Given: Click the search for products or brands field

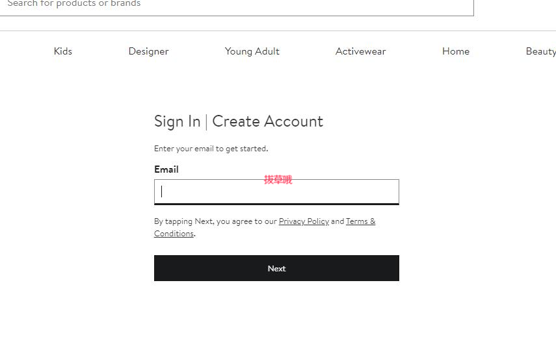Looking at the screenshot, I should click(x=237, y=5).
